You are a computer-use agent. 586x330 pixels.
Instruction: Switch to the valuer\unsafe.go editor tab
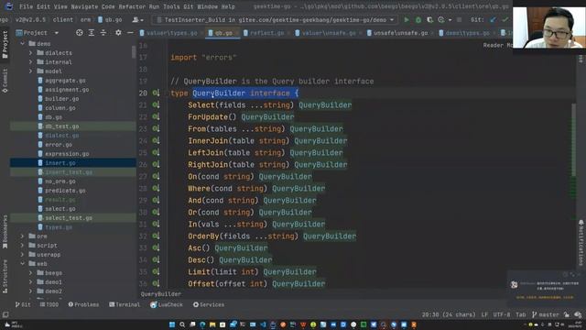coord(326,33)
